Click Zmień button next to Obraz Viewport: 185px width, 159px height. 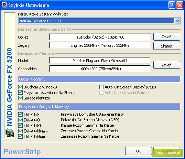166,37
